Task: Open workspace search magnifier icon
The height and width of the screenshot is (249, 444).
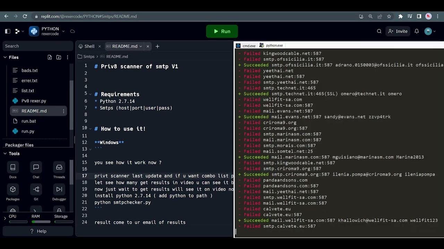Action: [x=379, y=31]
